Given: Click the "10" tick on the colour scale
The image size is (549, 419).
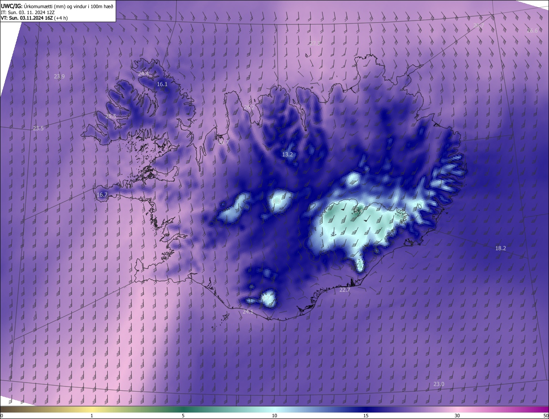Looking at the screenshot, I should [x=274, y=416].
